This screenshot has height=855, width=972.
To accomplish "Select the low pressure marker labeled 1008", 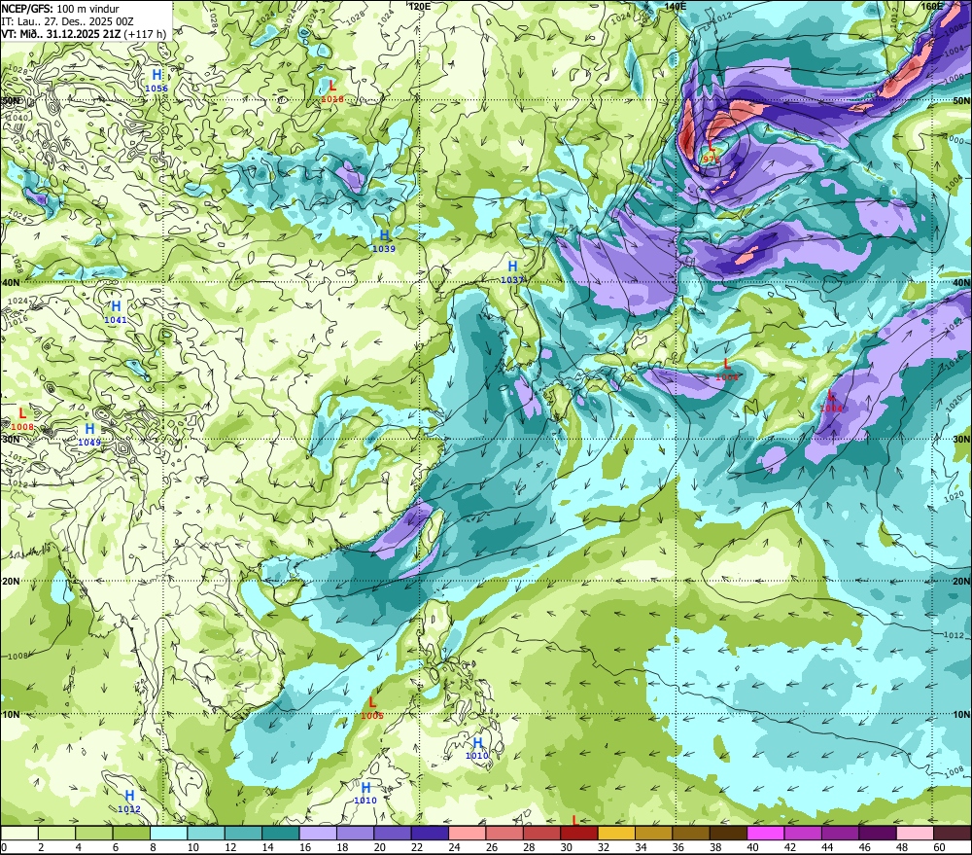I will 22,419.
